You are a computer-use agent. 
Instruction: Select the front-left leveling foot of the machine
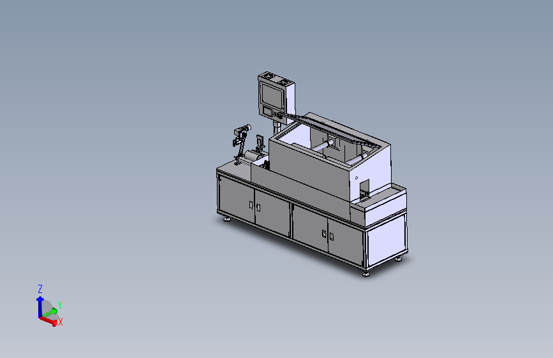pos(227,219)
